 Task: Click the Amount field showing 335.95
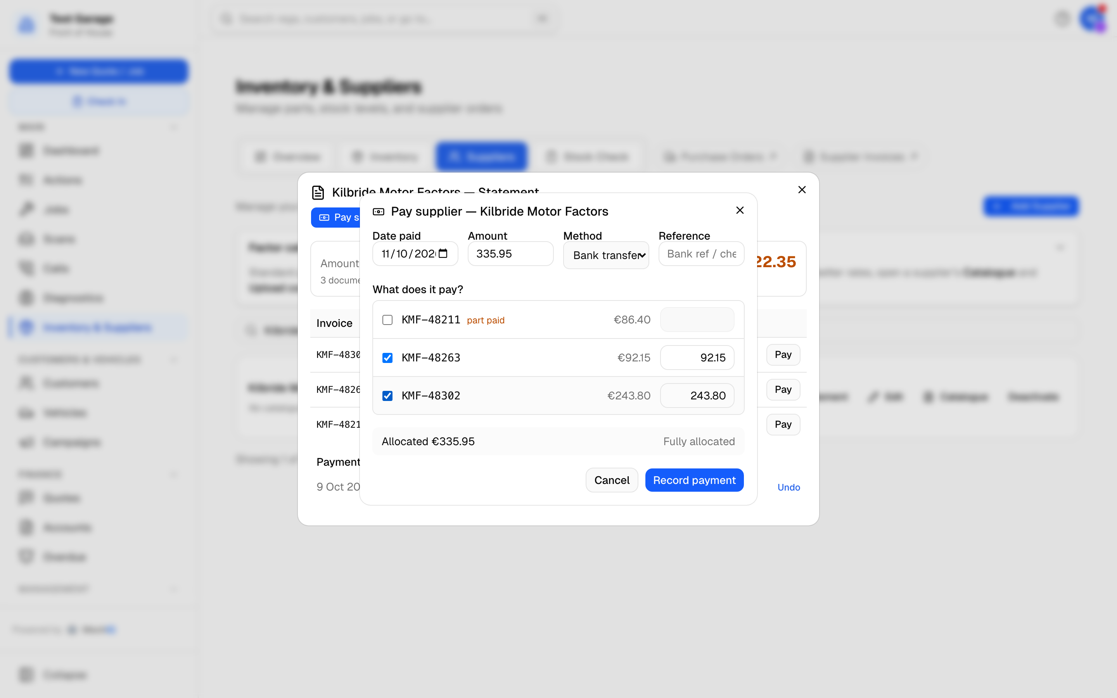(510, 254)
